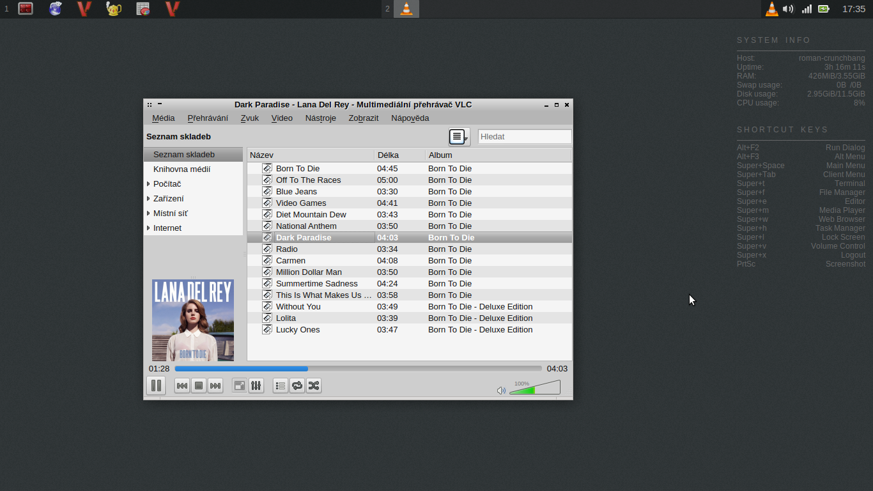The image size is (873, 491).
Task: Expand the Zařízení tree node arrow
Action: point(148,199)
